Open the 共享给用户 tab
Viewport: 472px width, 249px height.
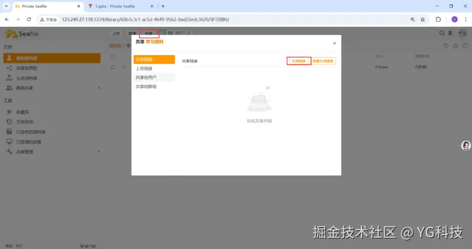click(154, 77)
